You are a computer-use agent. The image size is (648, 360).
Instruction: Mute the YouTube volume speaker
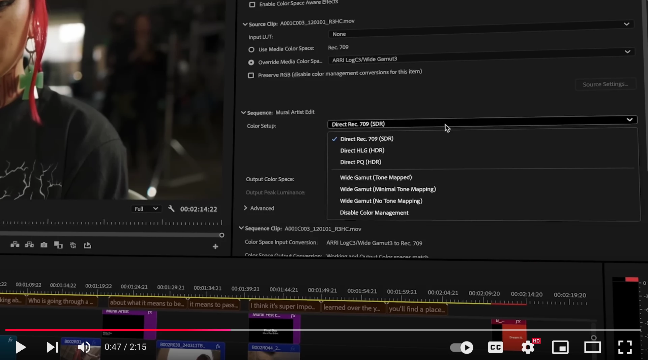[84, 347]
